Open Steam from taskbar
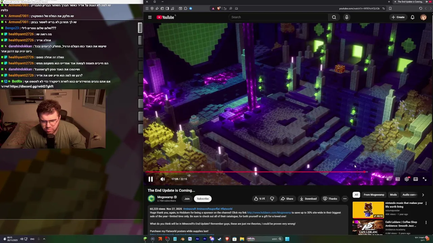The image size is (433, 243). tap(220, 239)
